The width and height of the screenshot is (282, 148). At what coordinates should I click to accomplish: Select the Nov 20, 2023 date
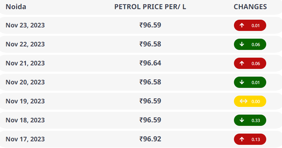25,82
